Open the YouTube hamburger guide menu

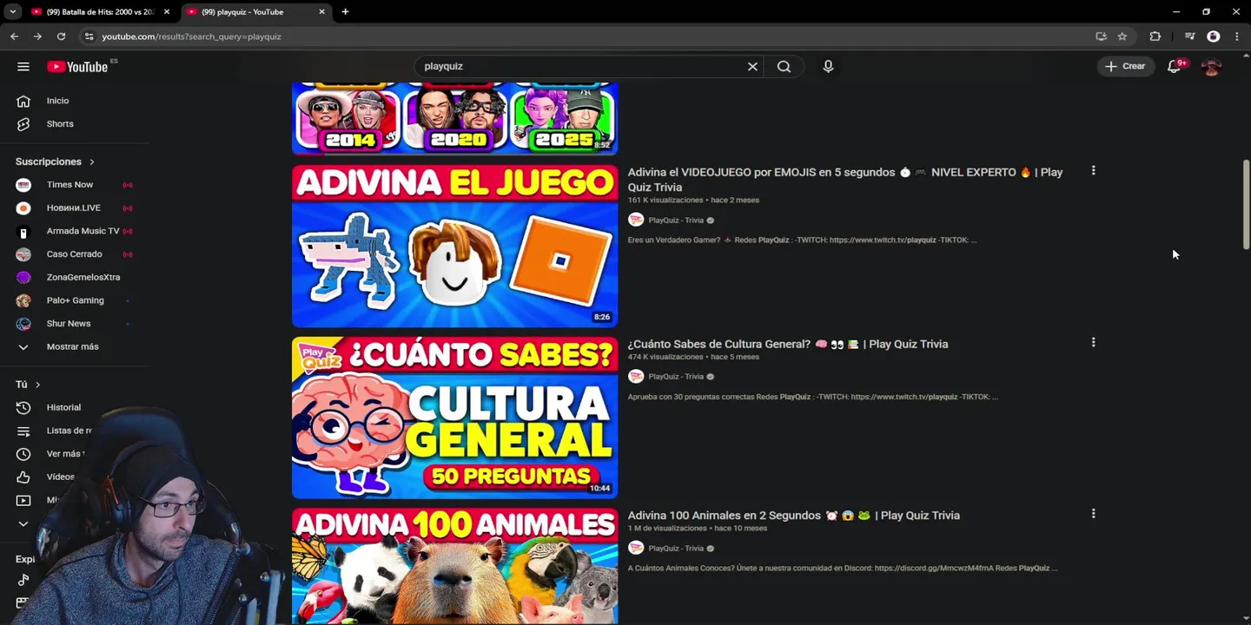click(x=23, y=67)
